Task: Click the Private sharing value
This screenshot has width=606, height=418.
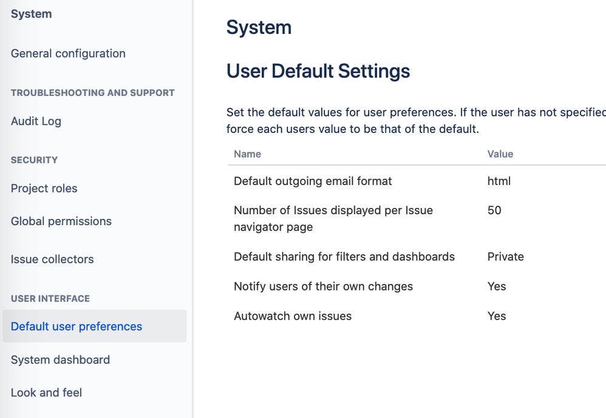Action: coord(505,257)
